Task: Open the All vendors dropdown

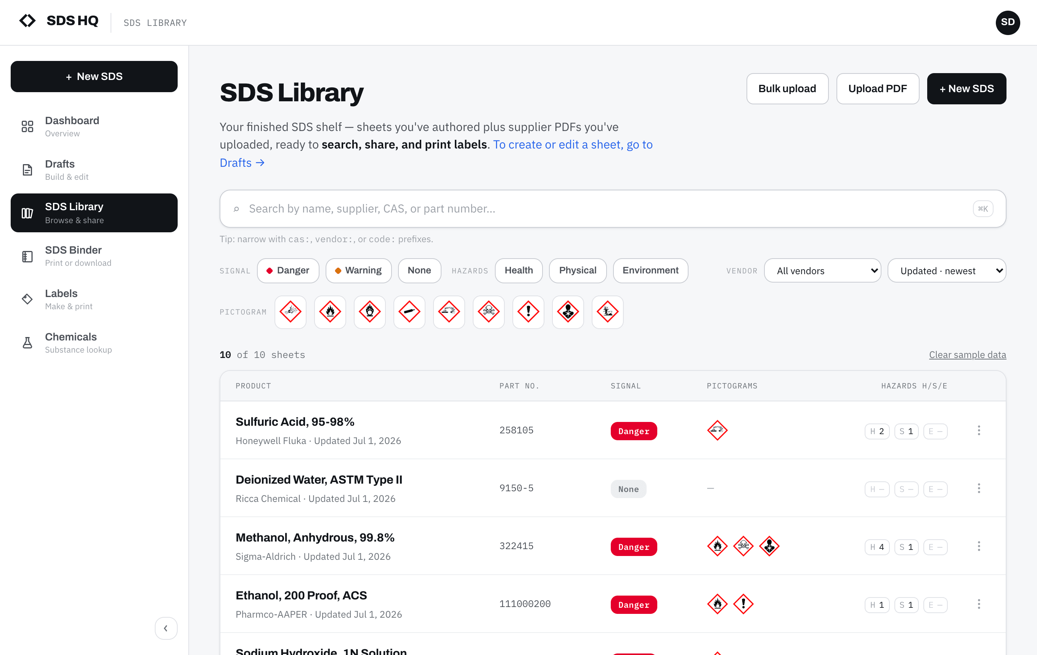Action: tap(822, 270)
